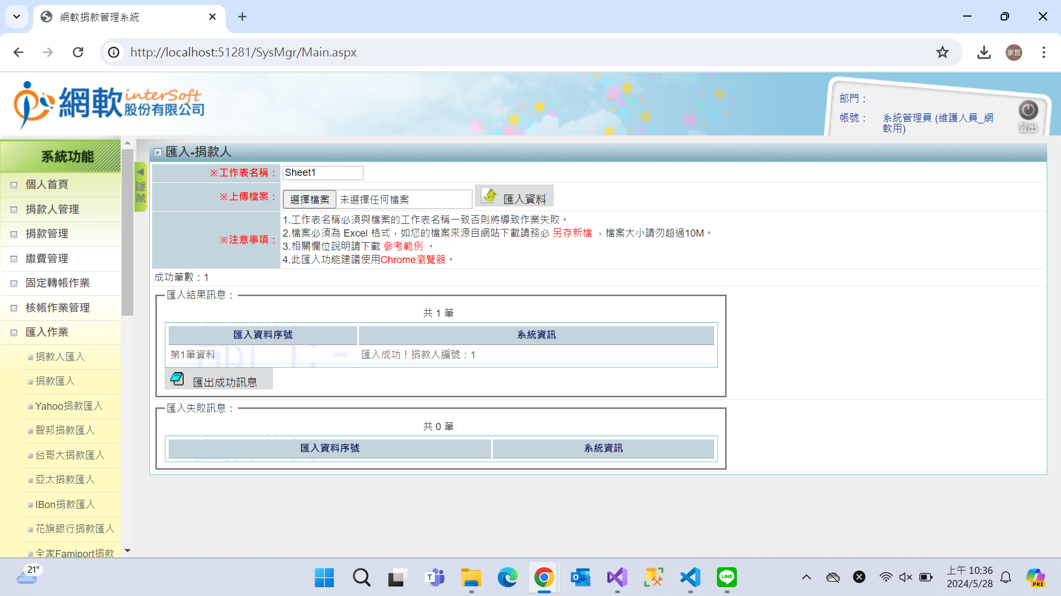Bookmark this page with star icon

click(942, 53)
